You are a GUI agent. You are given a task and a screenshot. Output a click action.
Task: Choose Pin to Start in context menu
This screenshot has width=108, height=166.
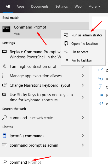(83, 52)
